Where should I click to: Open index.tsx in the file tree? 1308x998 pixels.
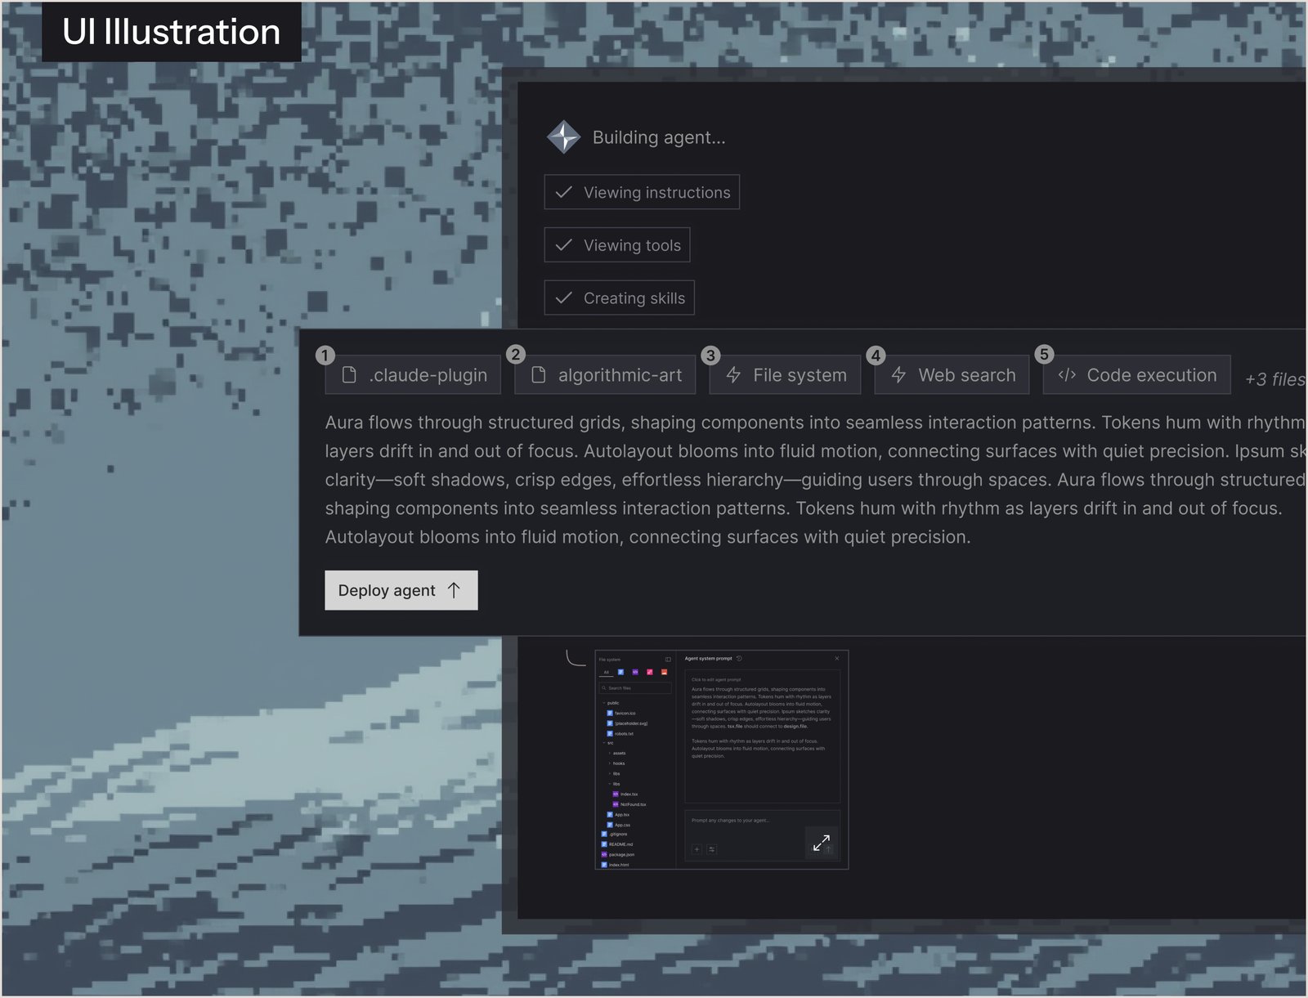pos(625,794)
